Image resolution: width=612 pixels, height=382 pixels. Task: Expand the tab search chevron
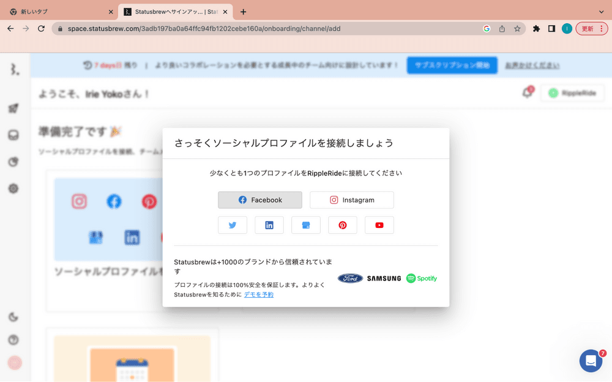pos(601,12)
